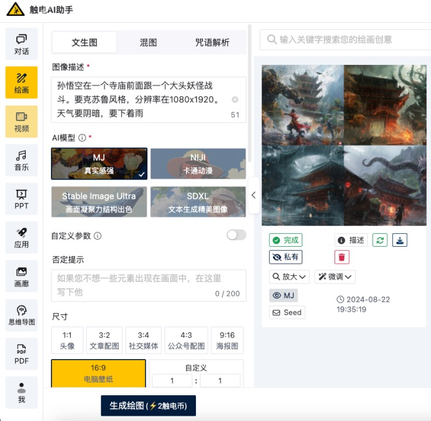Clear the image description text icon

tap(235, 99)
